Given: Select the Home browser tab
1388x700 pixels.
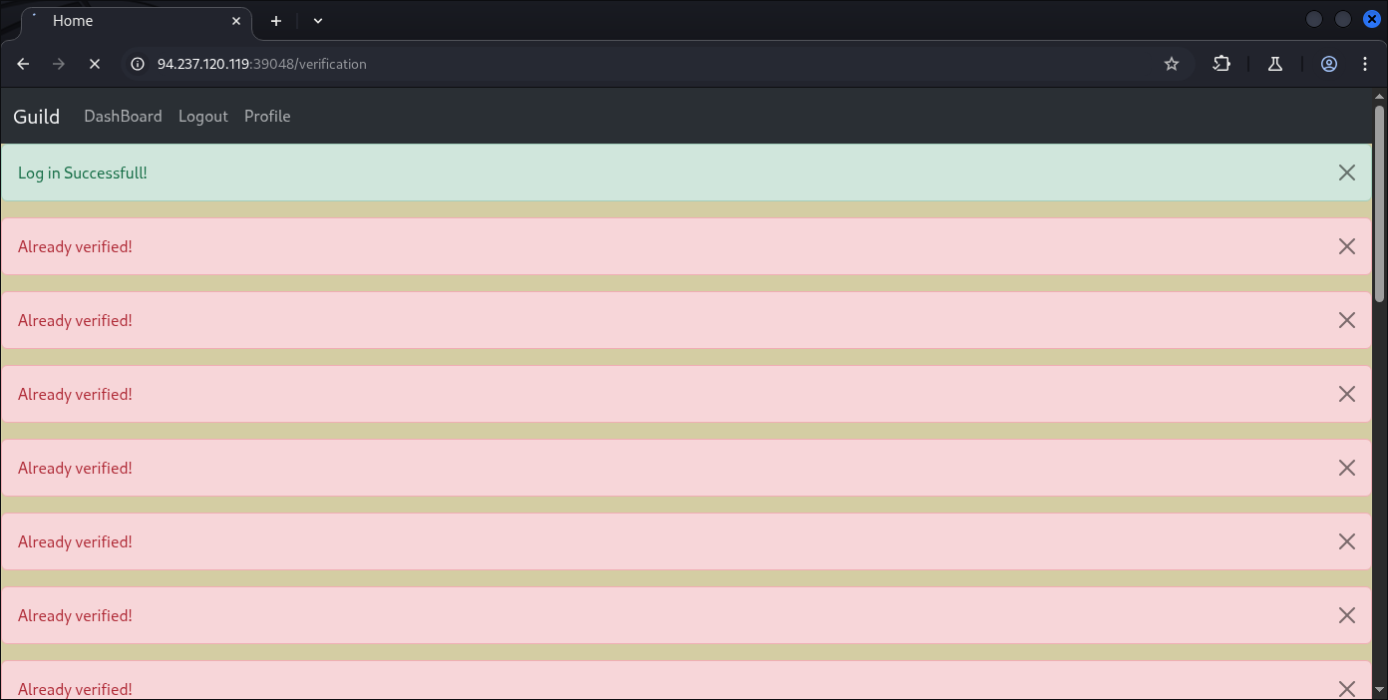Looking at the screenshot, I should [120, 21].
